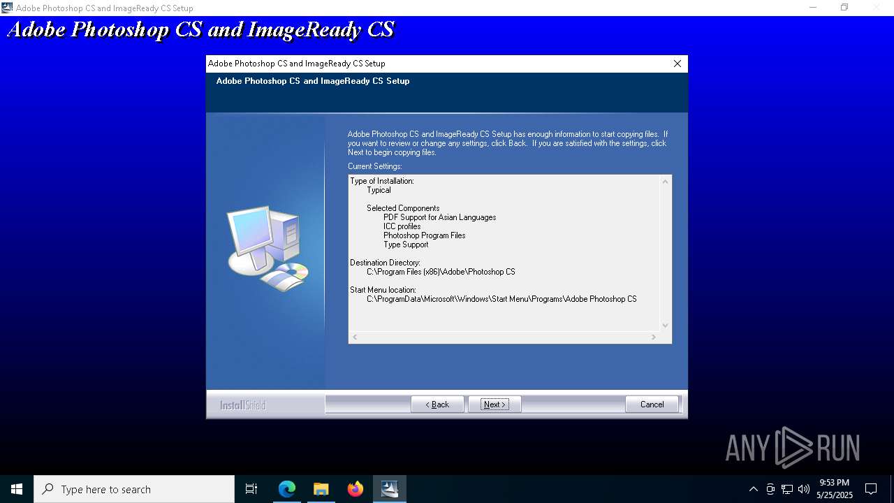Open the clock showing 9:53 PM

click(x=835, y=489)
